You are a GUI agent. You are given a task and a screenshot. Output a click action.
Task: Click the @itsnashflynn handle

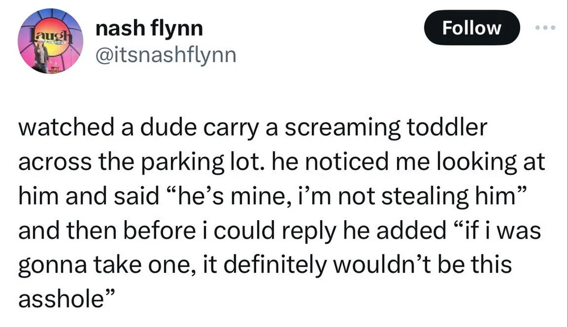click(160, 55)
